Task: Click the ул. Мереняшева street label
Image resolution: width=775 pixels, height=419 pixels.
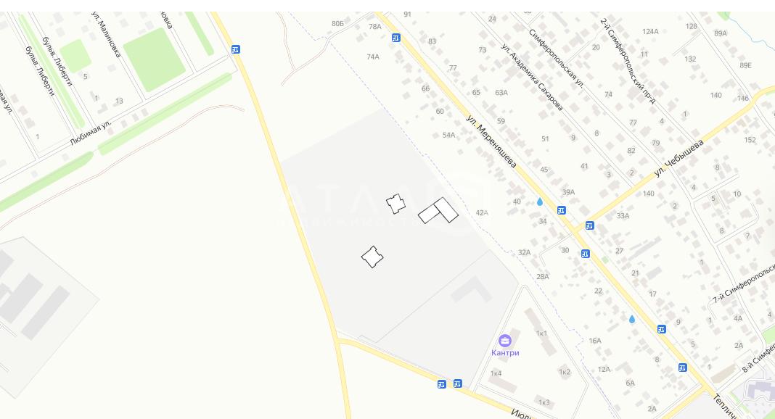Action: 491,141
